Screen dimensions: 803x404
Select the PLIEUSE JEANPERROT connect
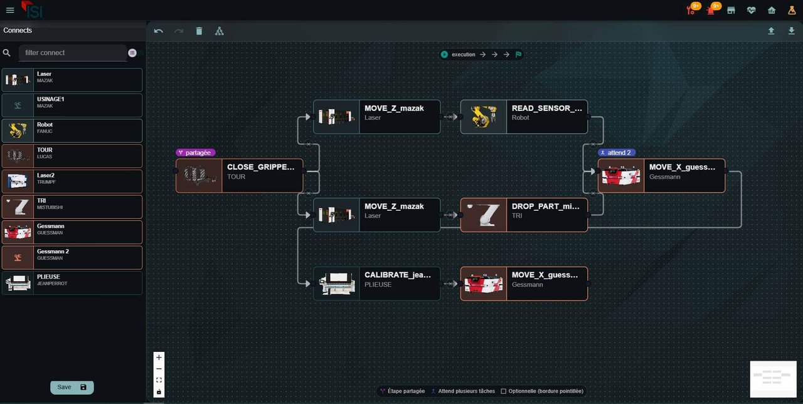pos(72,282)
